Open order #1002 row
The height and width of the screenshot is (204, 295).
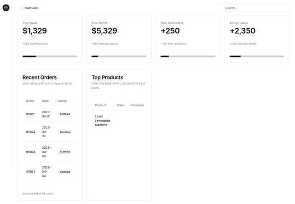click(30, 132)
